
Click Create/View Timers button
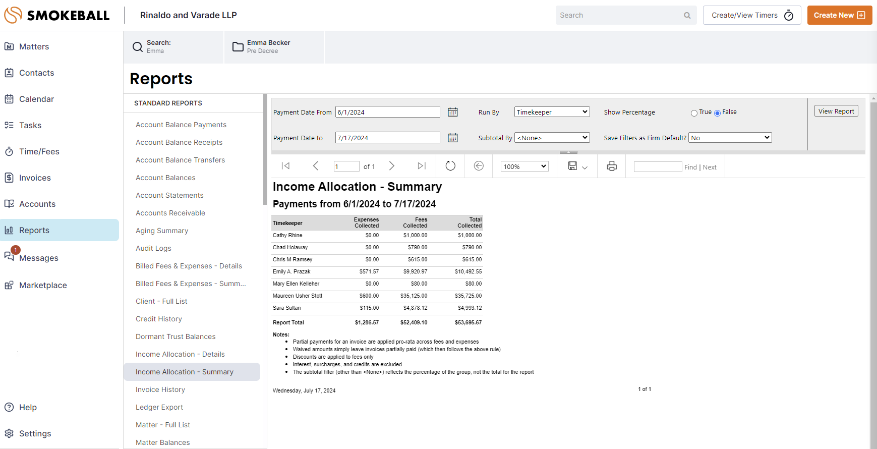pyautogui.click(x=752, y=15)
